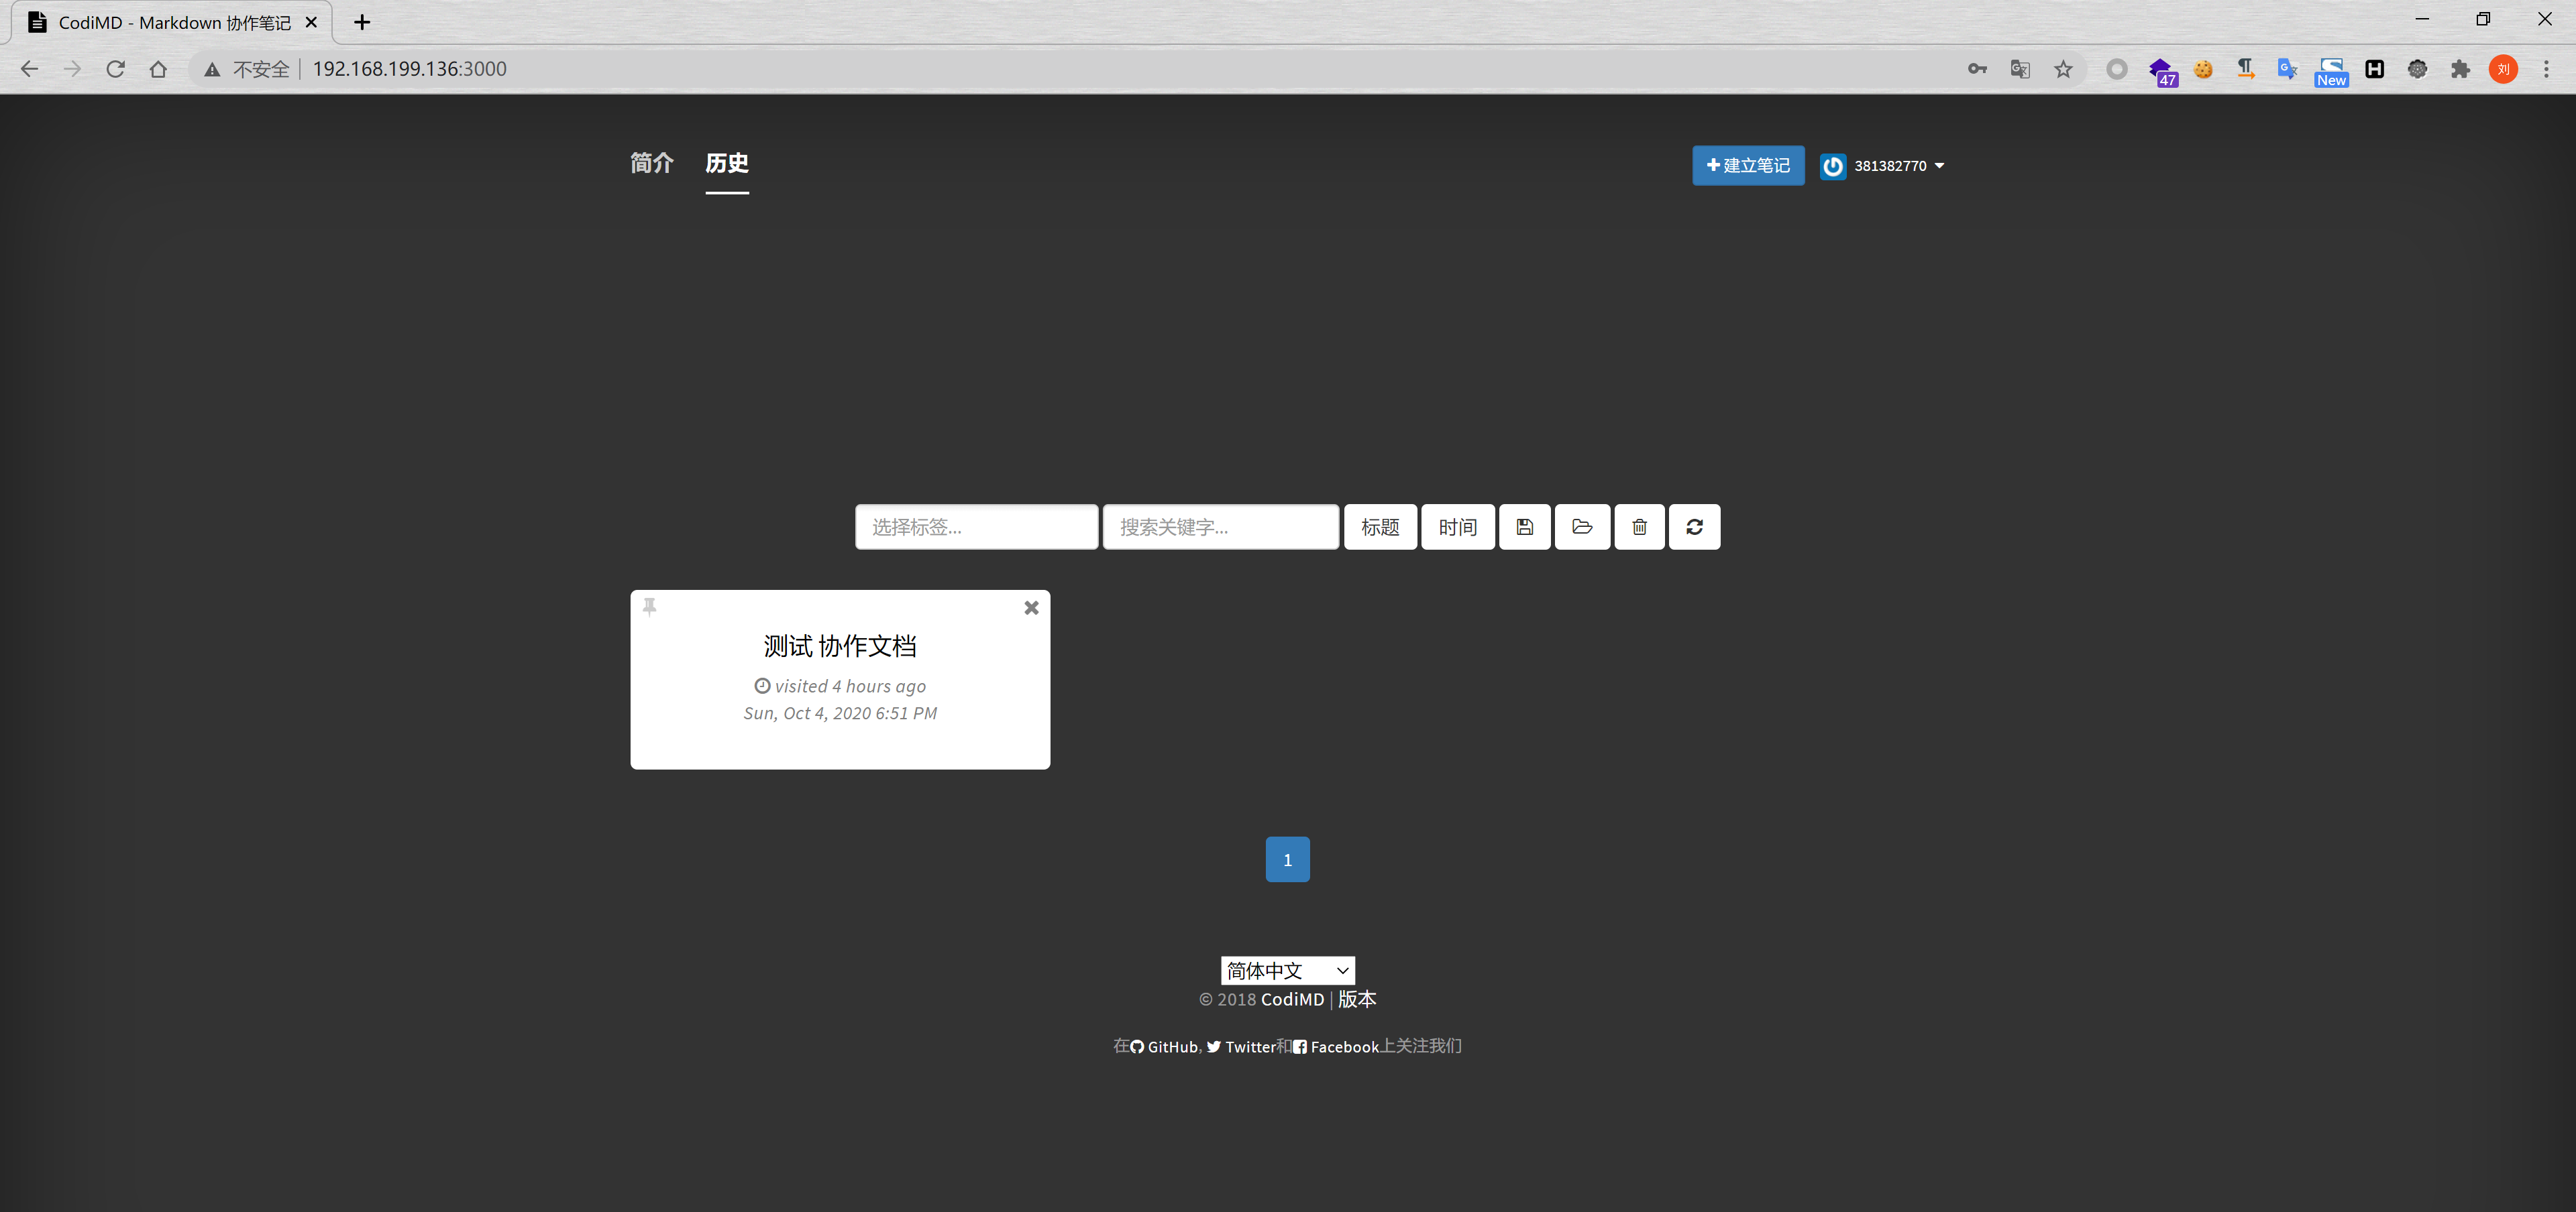The width and height of the screenshot is (2576, 1212).
Task: Remove the 测试 协作文档 card with X
Action: (1031, 607)
